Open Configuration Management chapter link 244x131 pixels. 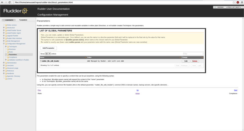click(16, 44)
